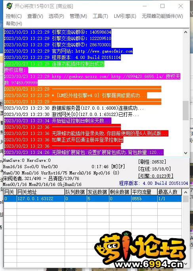This screenshot has height=271, width=193.
Task: Open the 无限蜂功能插件(W) menu
Action: pos(162,16)
